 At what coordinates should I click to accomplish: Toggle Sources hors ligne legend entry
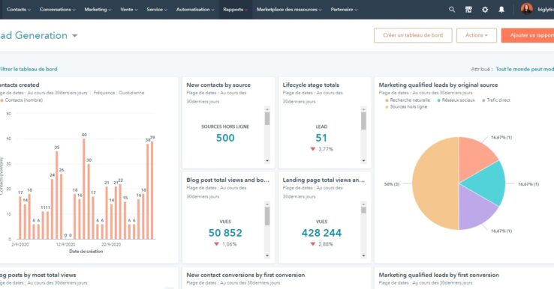click(406, 107)
